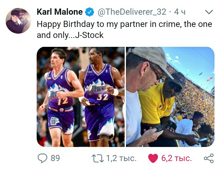Click jersey number 12 in the photo
Screen dimensions: 220x169
coord(63,101)
